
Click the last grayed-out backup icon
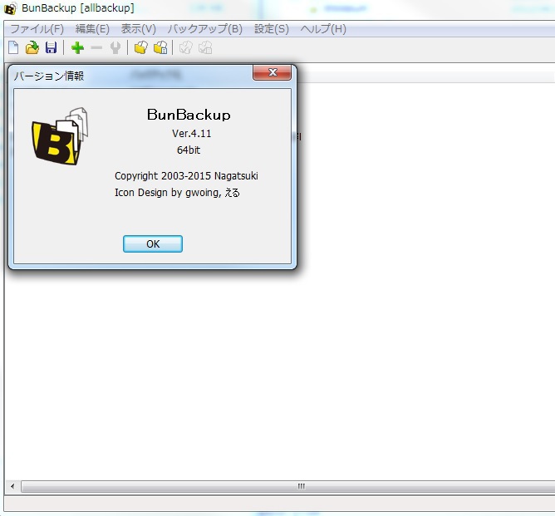(x=205, y=47)
